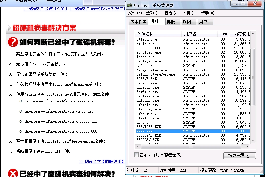The image size is (265, 177).
Task: Select the ctfmon.exe process row
Action: 193,39
